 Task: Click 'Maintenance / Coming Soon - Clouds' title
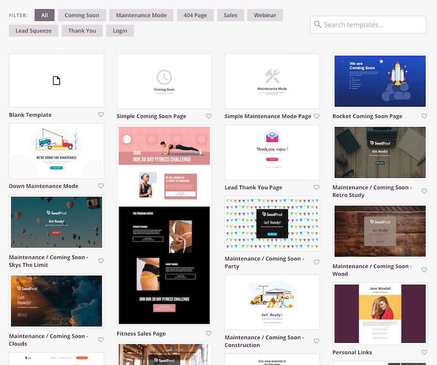49,340
